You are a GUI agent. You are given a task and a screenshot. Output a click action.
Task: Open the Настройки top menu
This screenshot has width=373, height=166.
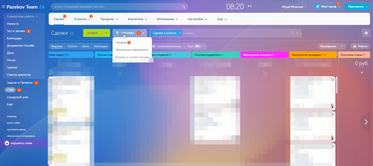tap(197, 19)
